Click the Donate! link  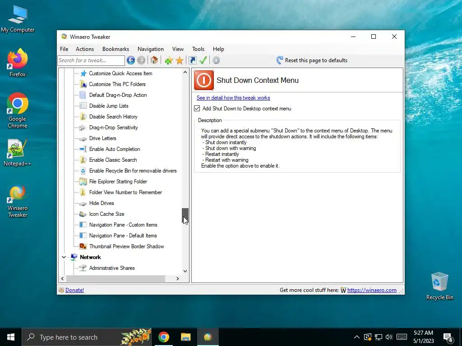point(74,290)
